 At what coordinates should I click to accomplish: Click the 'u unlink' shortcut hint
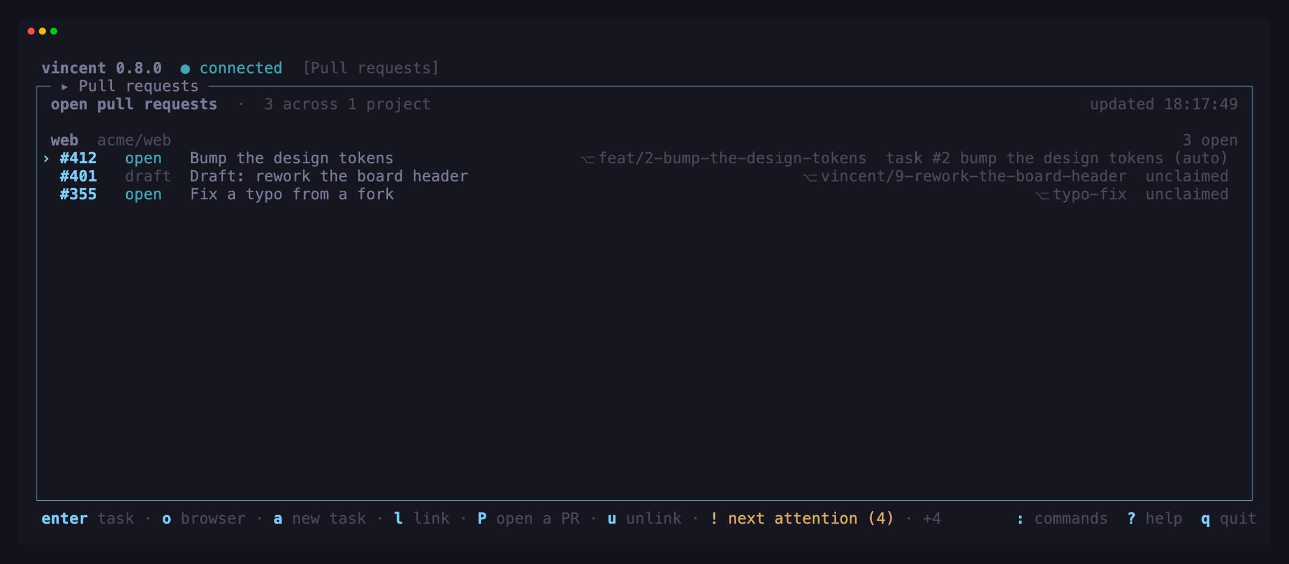(644, 519)
